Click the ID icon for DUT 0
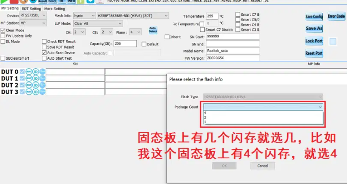The image size is (347, 184). [x=36, y=72]
